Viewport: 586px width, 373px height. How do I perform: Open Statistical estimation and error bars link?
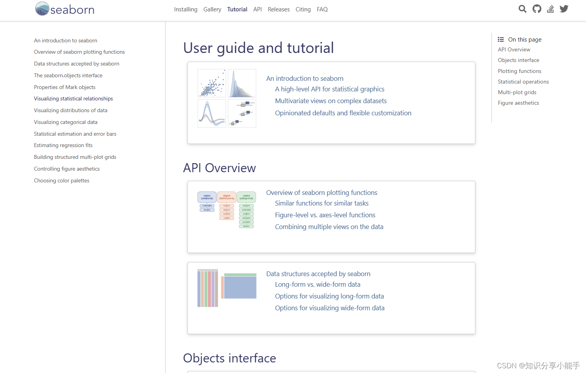pyautogui.click(x=75, y=134)
